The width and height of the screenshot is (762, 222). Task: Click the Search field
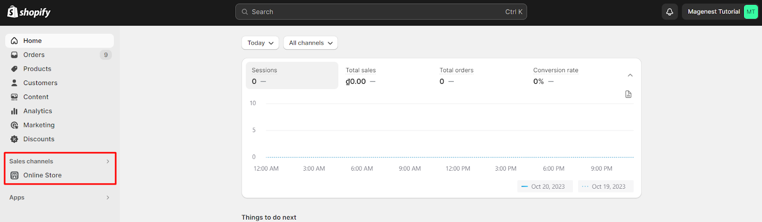381,12
